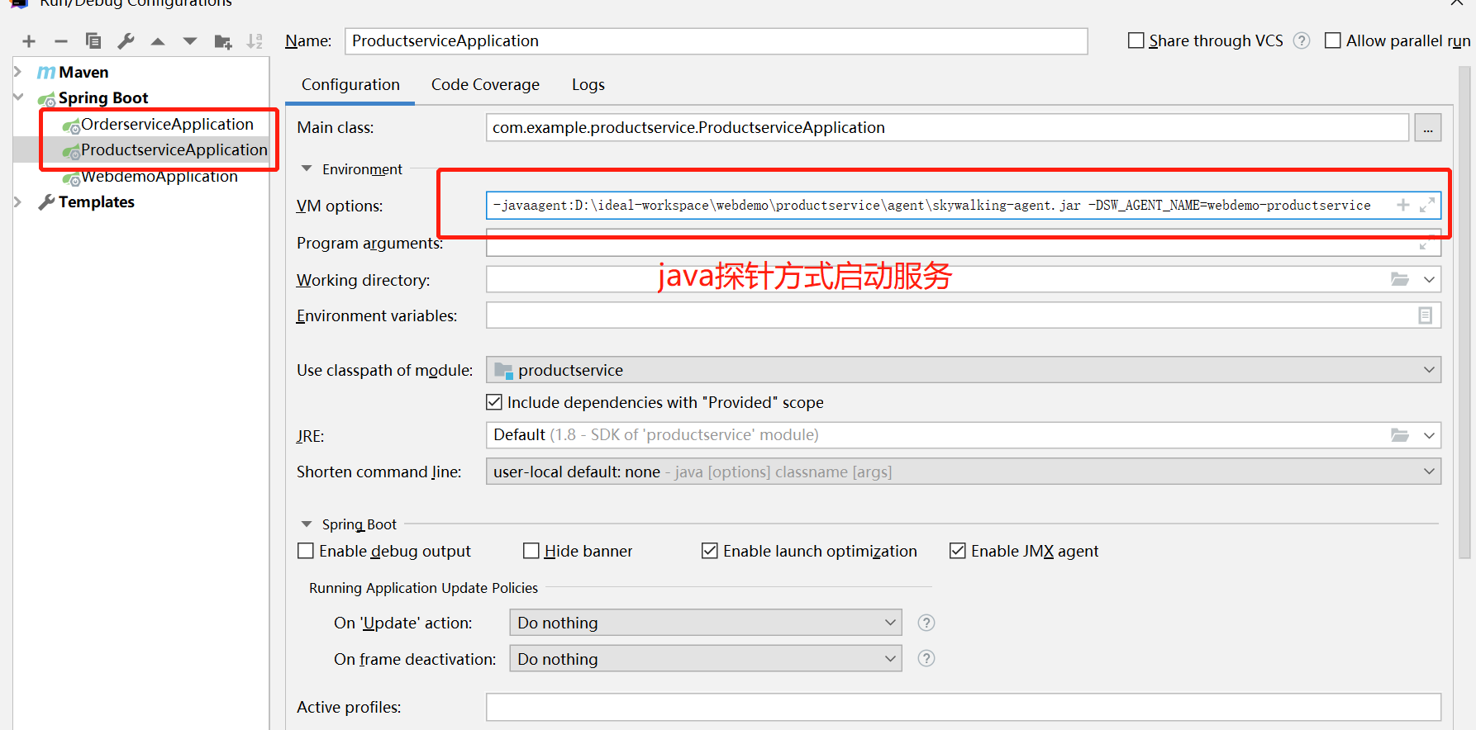Switch to the Code Coverage tab

(485, 84)
